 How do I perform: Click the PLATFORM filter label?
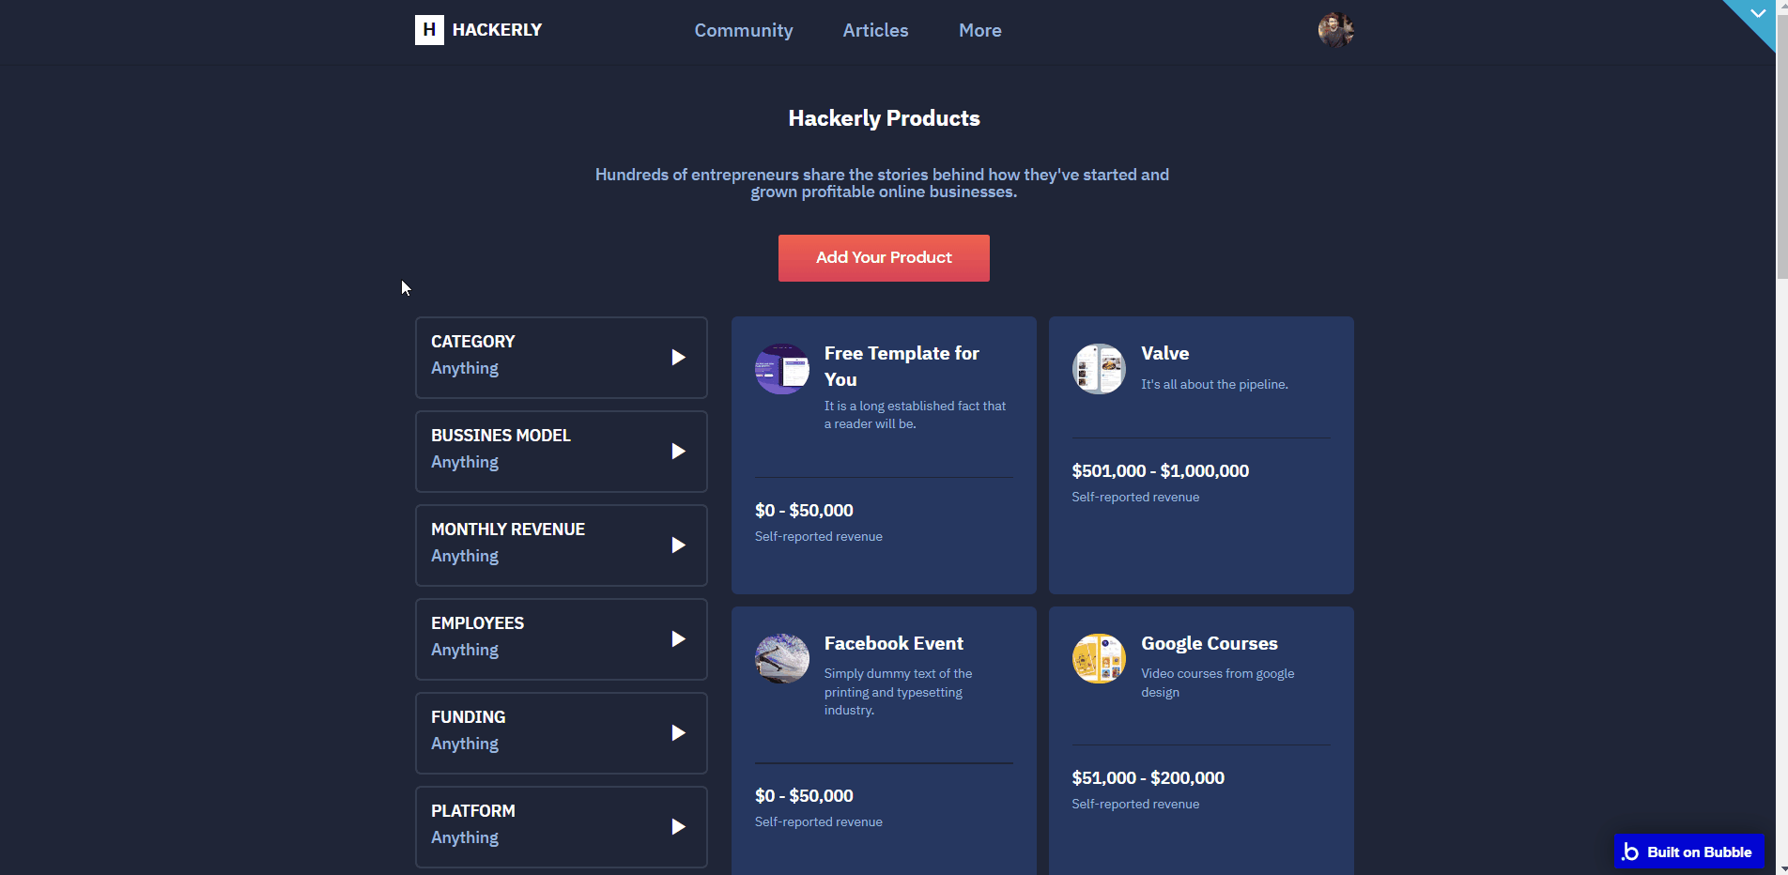click(x=472, y=811)
